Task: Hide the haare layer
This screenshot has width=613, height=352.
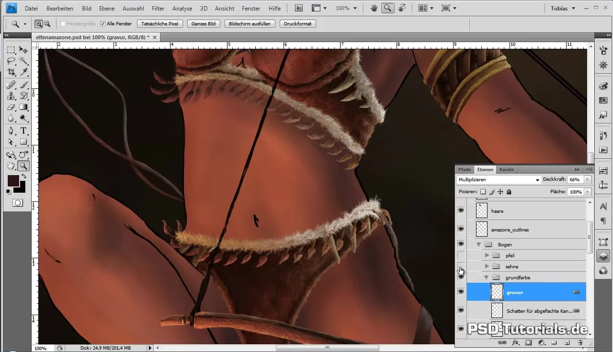Action: coord(461,210)
